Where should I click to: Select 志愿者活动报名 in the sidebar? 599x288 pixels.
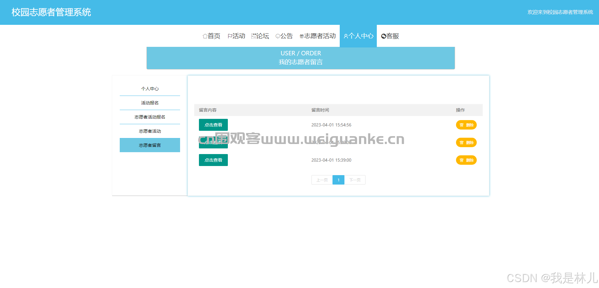tap(150, 117)
